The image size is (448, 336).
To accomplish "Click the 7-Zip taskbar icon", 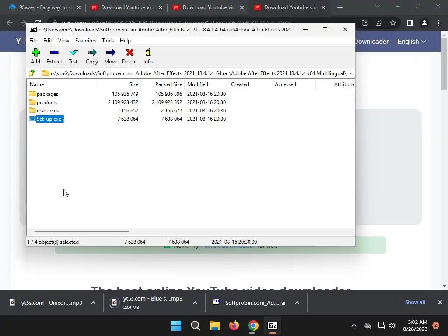I will (273, 325).
